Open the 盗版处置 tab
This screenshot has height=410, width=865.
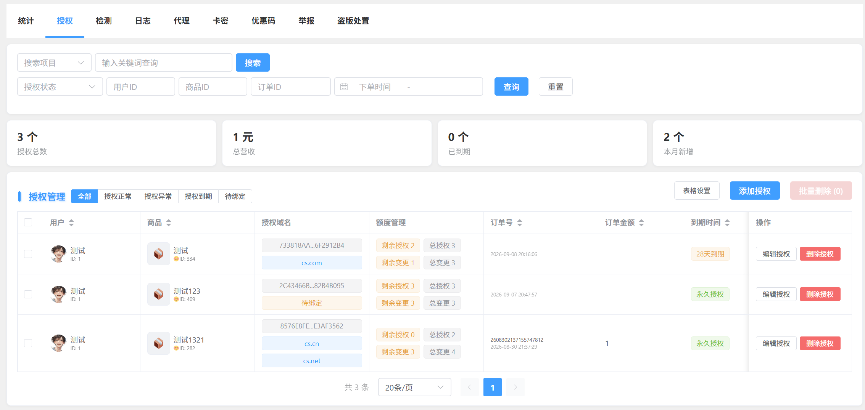[353, 21]
